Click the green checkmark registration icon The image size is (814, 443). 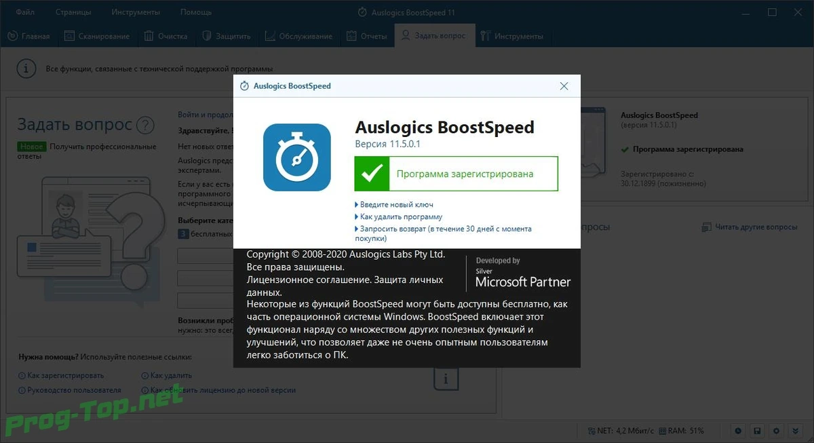click(x=372, y=174)
